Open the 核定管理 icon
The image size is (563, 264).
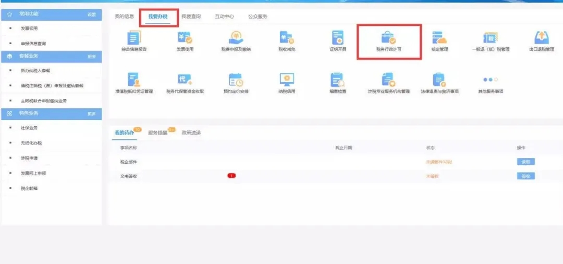[439, 38]
